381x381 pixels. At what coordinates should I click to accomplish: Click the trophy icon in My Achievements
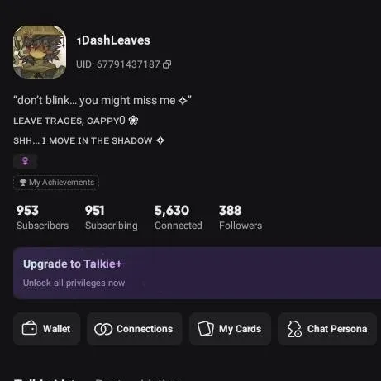point(23,183)
